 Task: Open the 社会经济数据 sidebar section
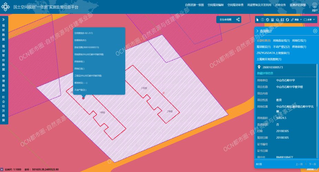click(3, 108)
